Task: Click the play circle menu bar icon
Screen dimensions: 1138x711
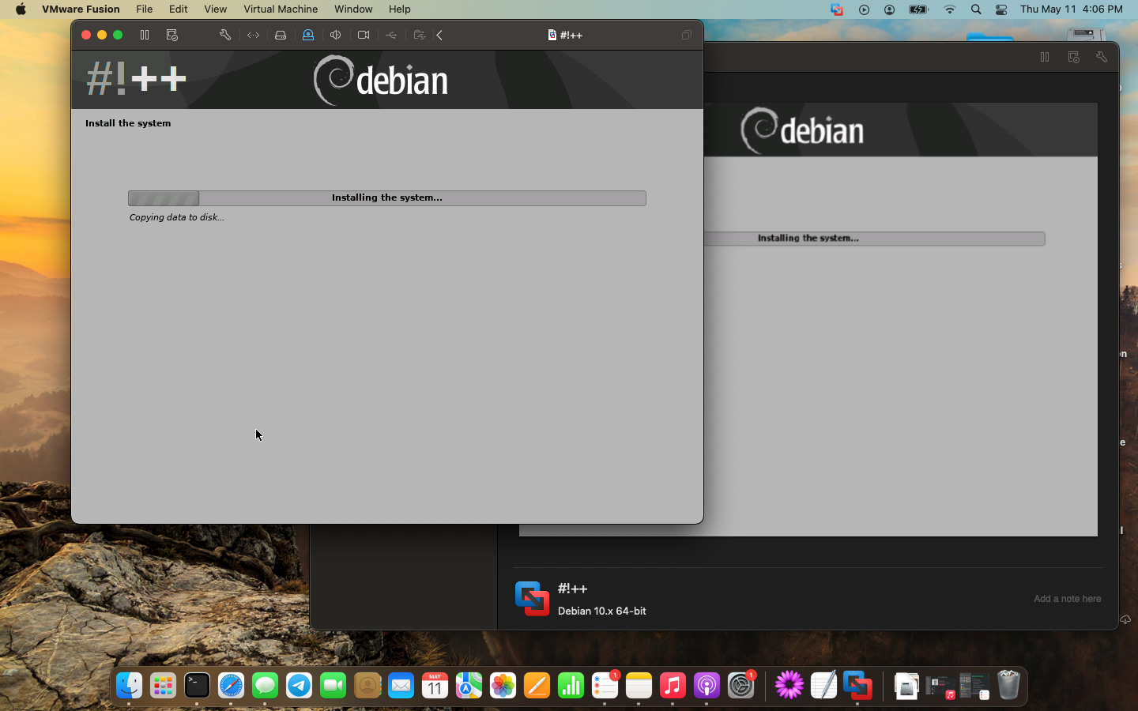Action: pos(864,9)
